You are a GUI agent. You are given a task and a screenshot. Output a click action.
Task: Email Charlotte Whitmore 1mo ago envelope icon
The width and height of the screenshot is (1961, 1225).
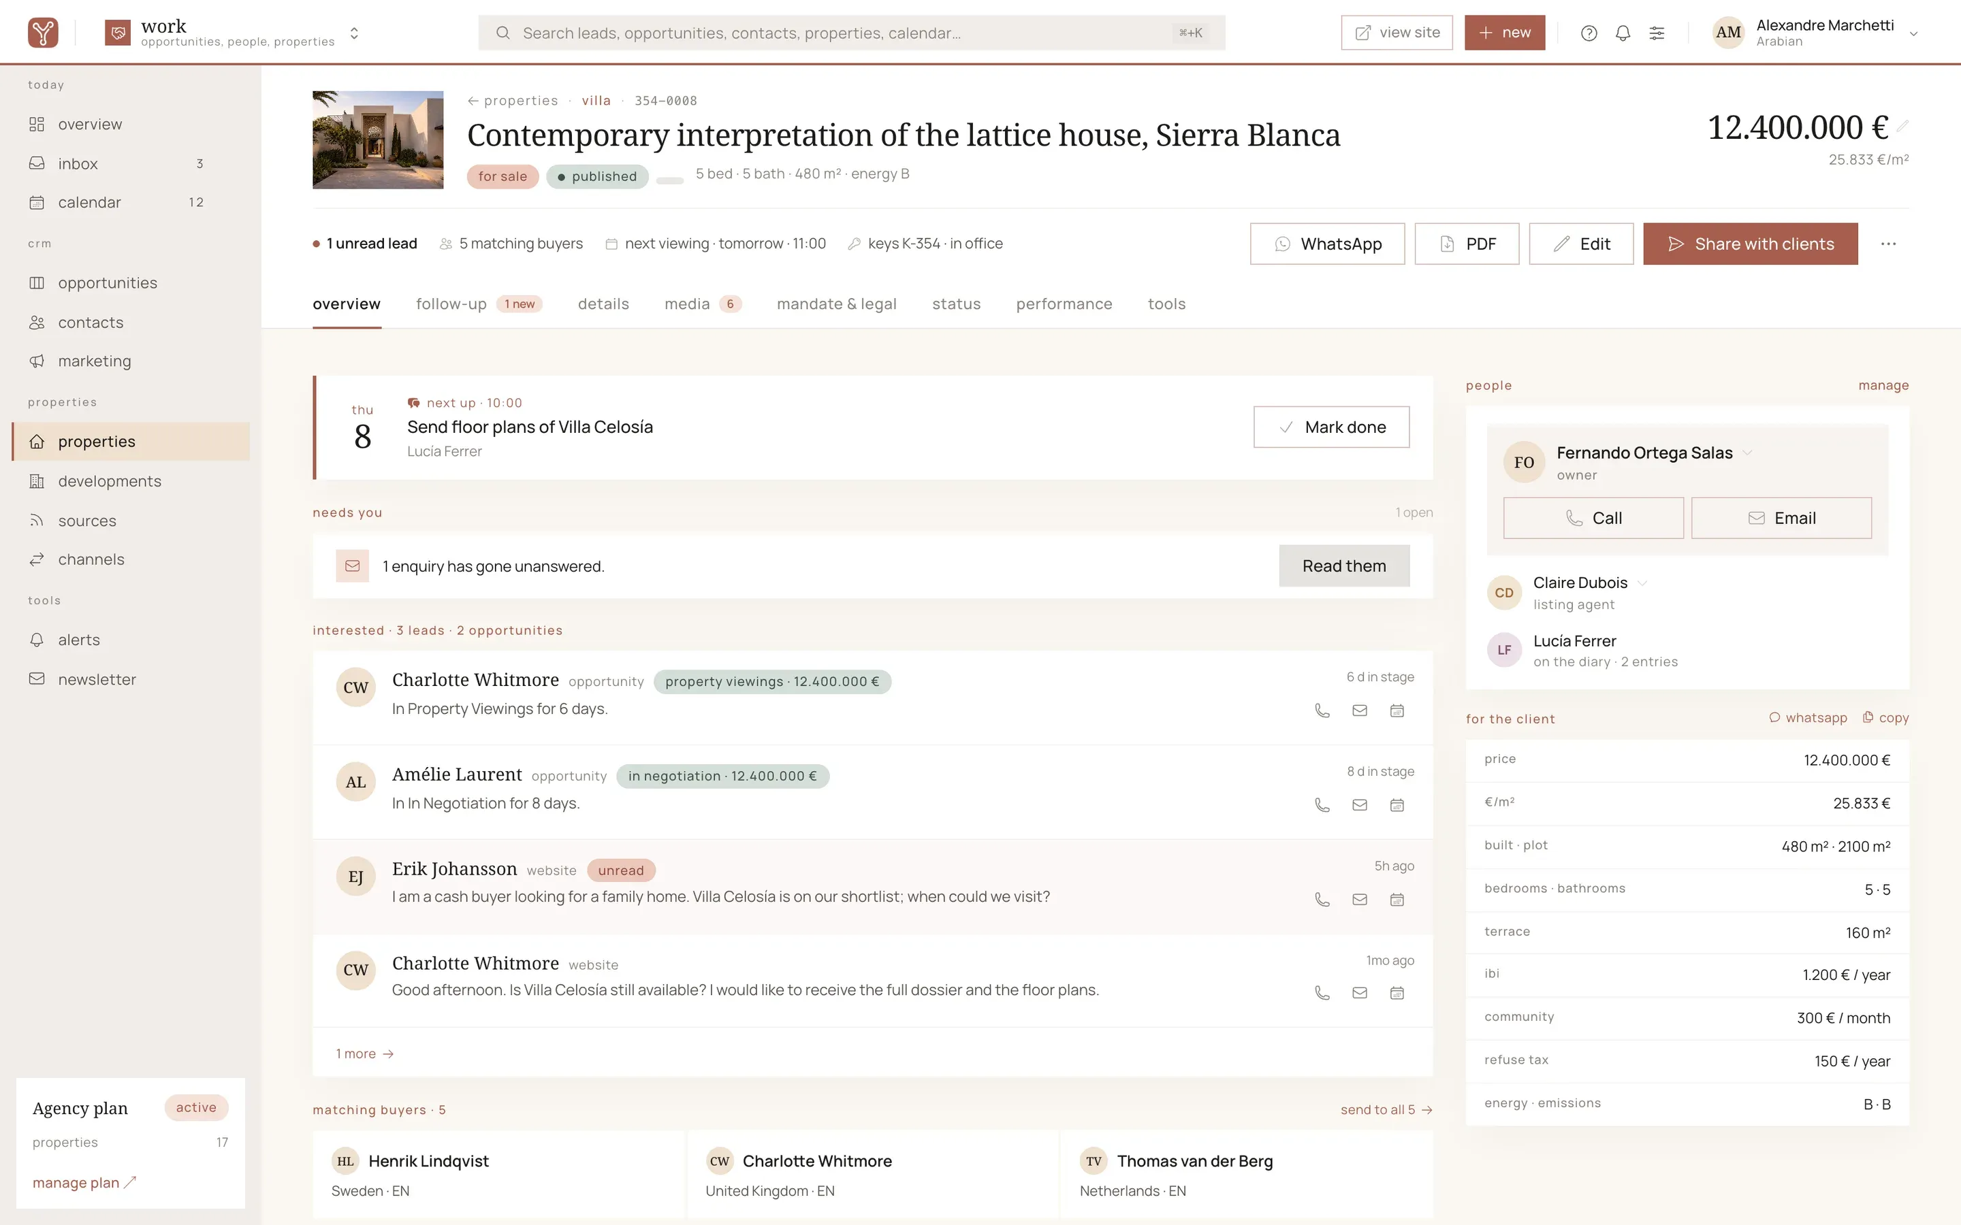pos(1360,994)
